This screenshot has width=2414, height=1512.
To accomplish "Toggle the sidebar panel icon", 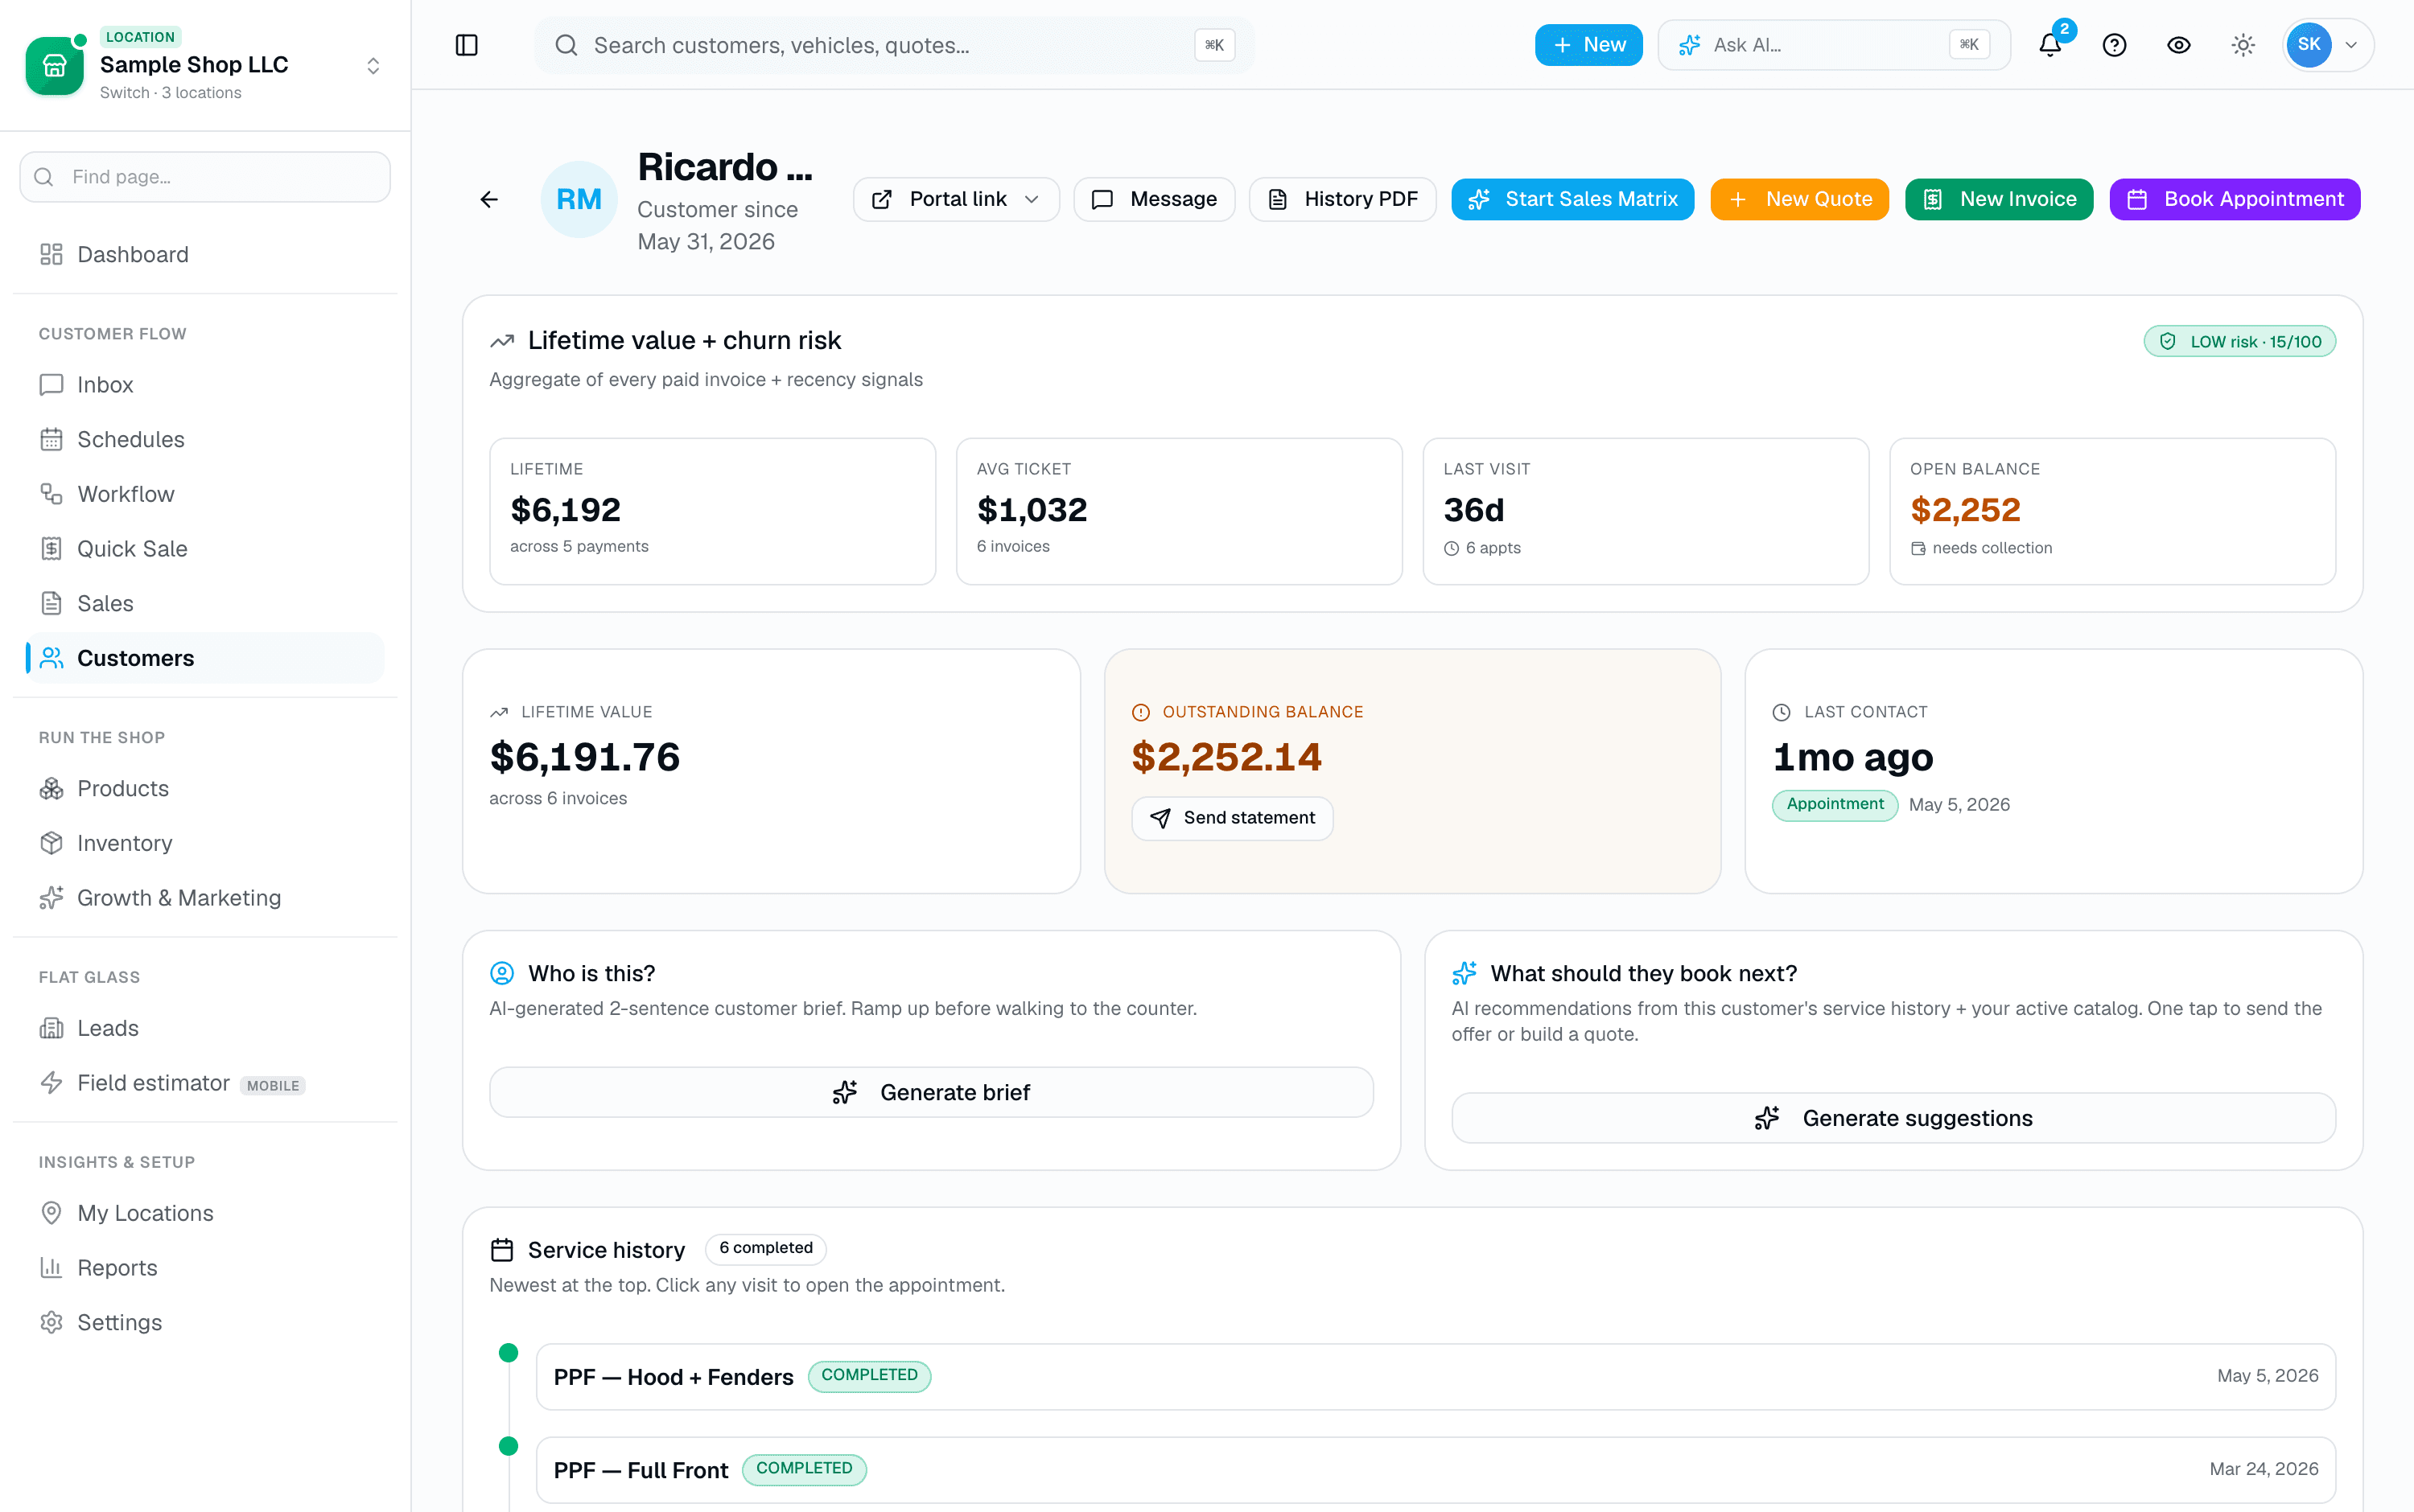I will pyautogui.click(x=466, y=45).
